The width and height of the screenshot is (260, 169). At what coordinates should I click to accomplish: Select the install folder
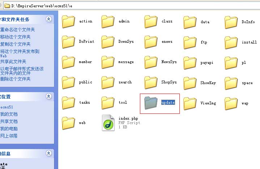click(231, 42)
